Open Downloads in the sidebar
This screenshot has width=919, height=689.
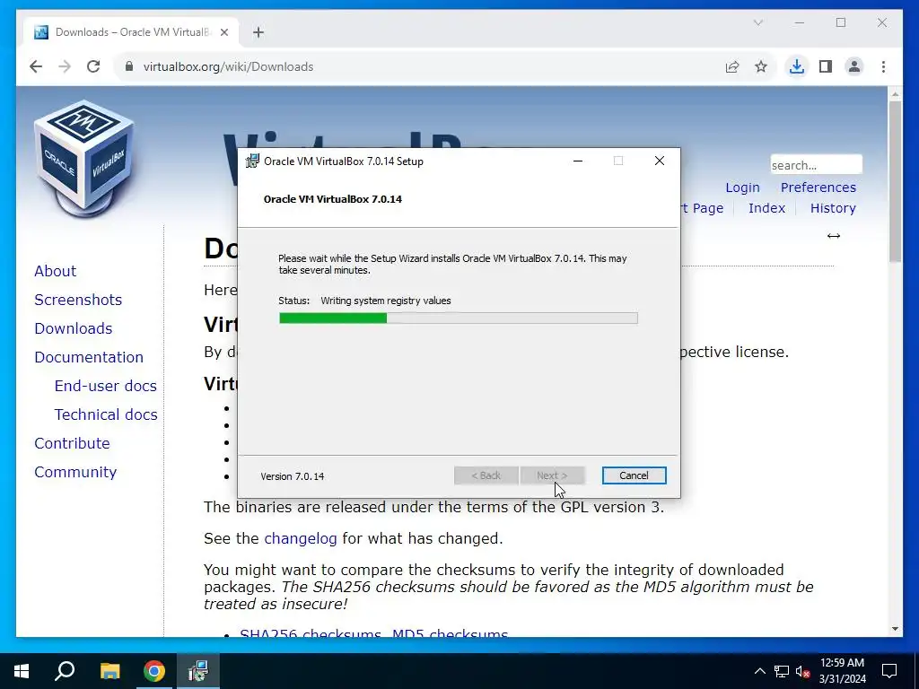[x=74, y=328]
